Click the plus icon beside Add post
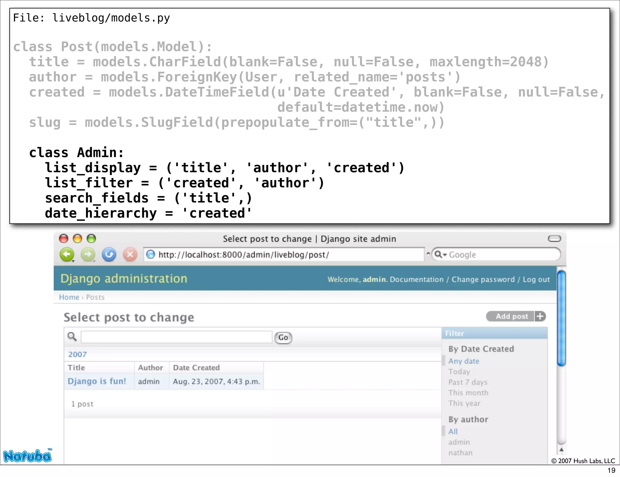The width and height of the screenshot is (620, 477). pyautogui.click(x=540, y=316)
